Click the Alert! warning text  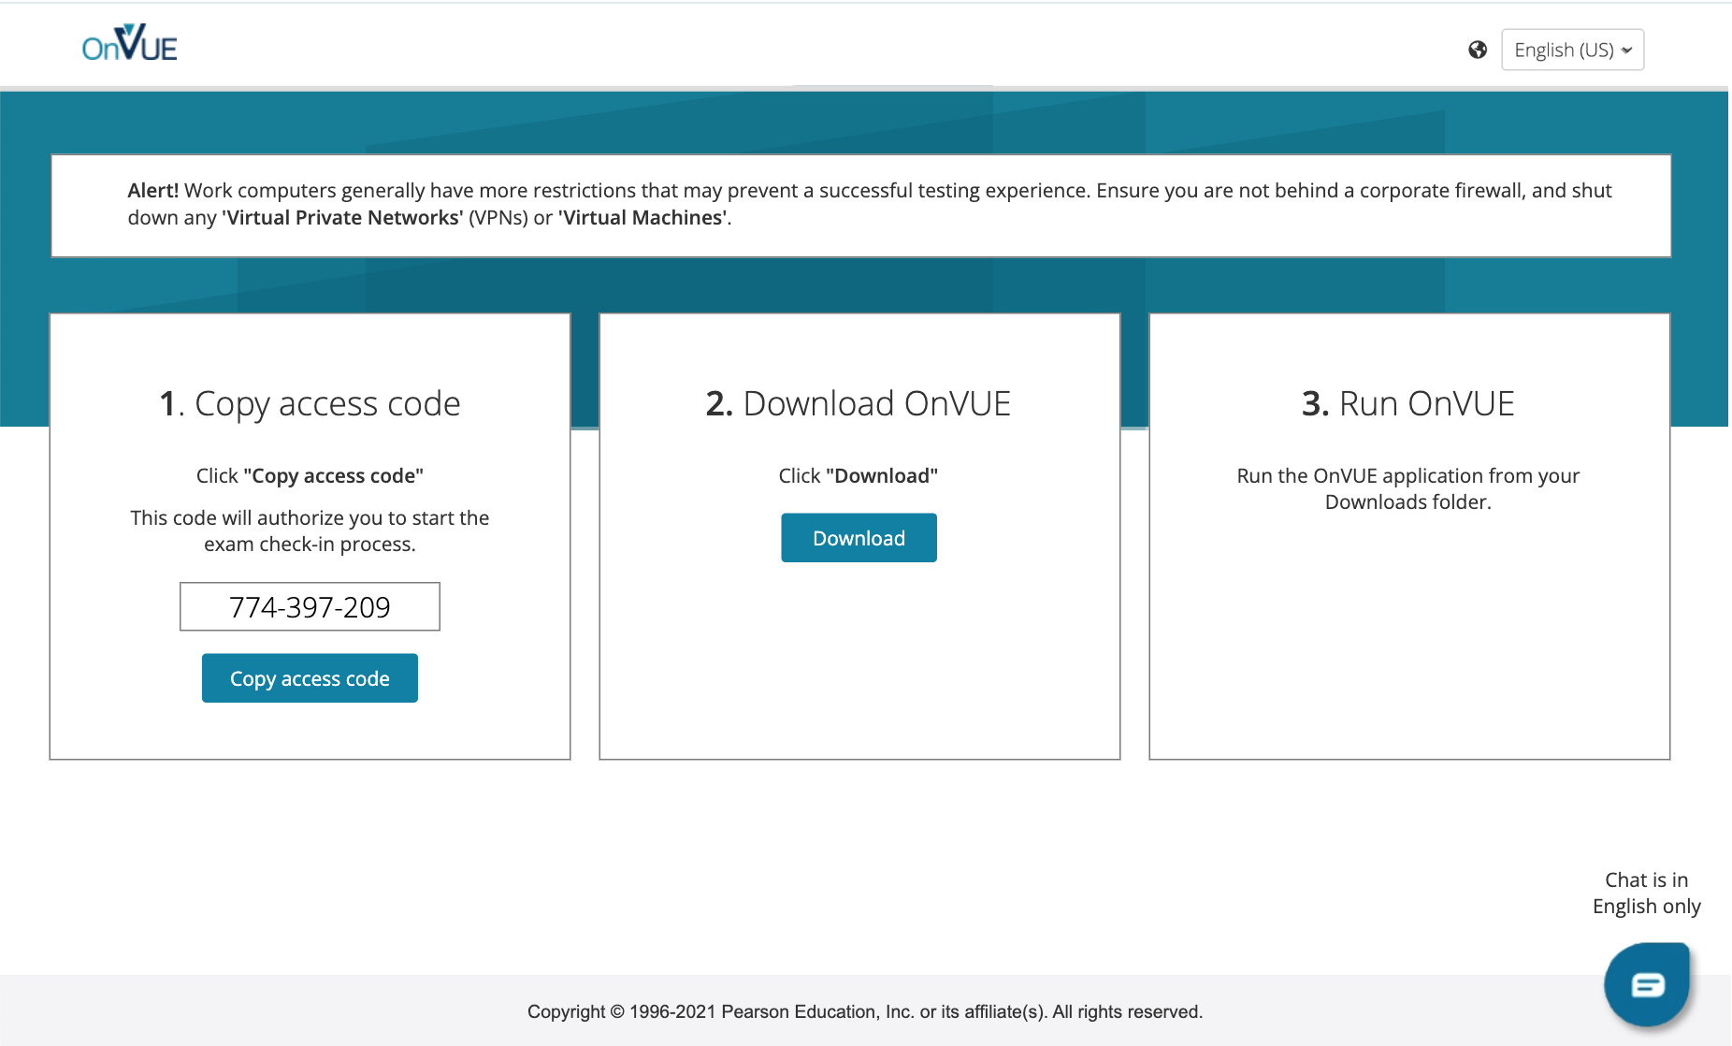870,204
